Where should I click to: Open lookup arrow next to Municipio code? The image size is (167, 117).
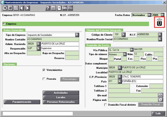[120, 68]
